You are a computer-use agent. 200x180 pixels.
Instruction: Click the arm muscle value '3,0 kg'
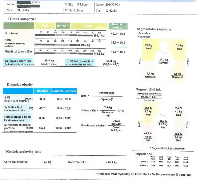pos(179,45)
